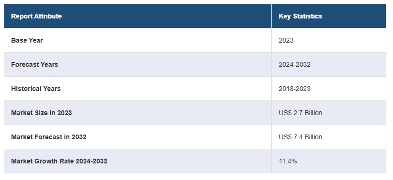Select the Base Year label cell

tap(137, 40)
